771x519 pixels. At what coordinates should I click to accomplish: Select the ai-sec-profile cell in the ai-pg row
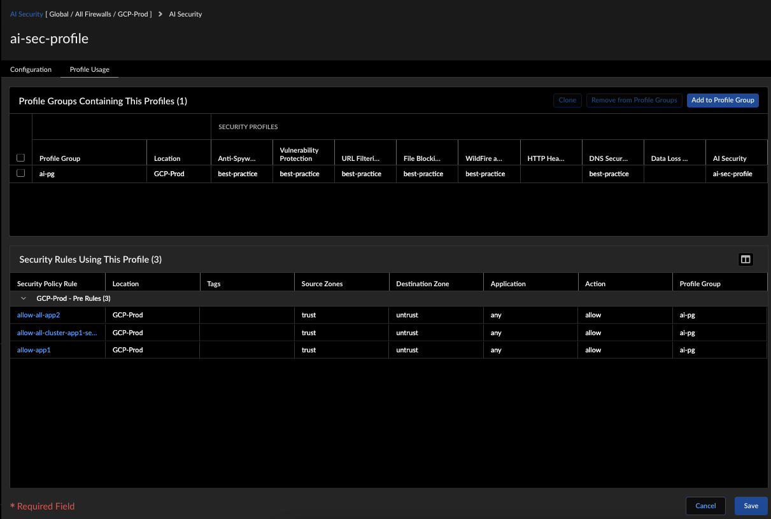coord(732,174)
